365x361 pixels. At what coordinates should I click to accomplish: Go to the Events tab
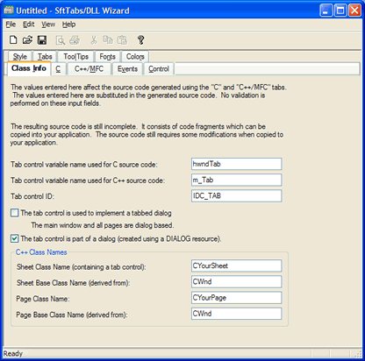pyautogui.click(x=127, y=69)
